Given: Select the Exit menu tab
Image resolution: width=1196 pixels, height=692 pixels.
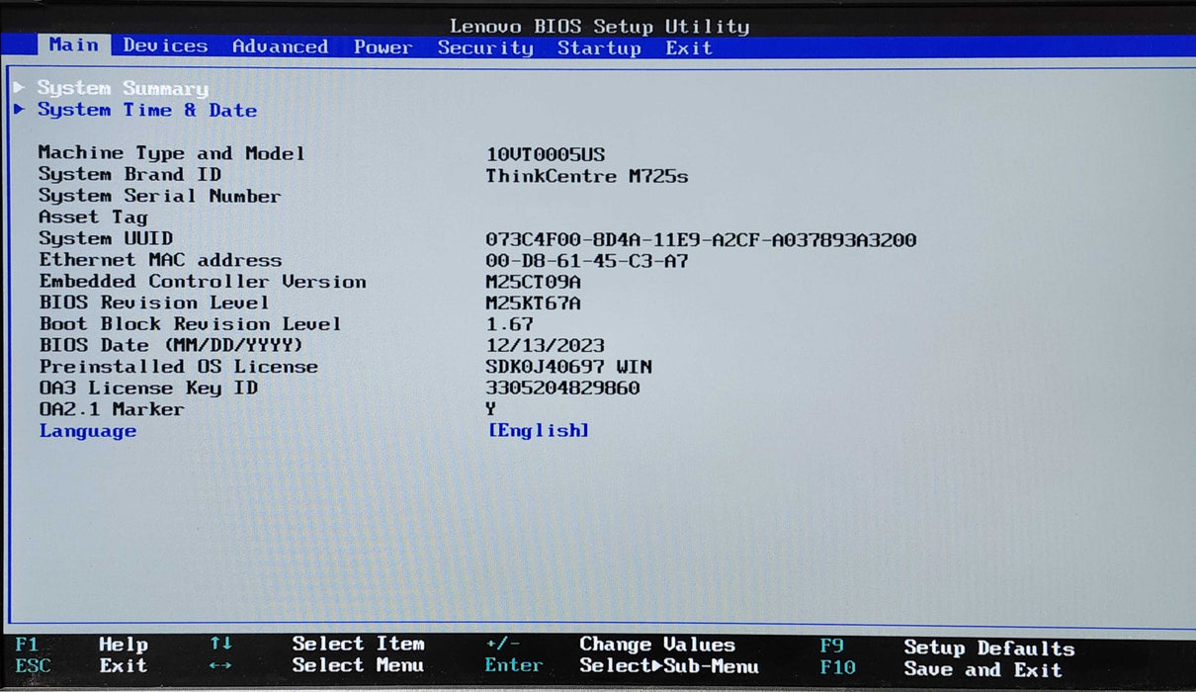Looking at the screenshot, I should tap(688, 47).
